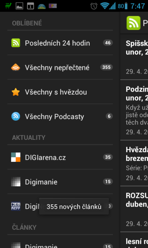Open the Spišsk article in the right pane

tap(134, 57)
